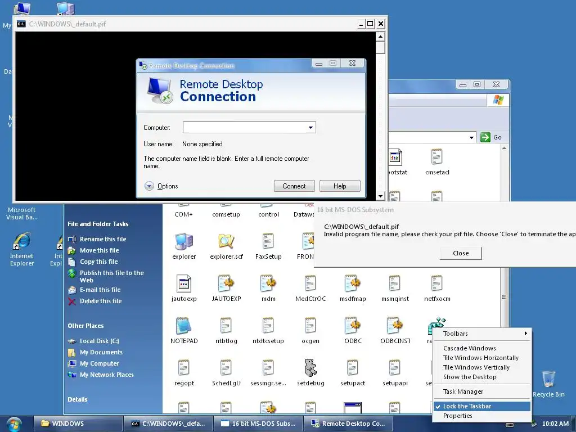Select the jautoexp file icon
Viewport: 576px width, 432px height.
pyautogui.click(x=184, y=283)
